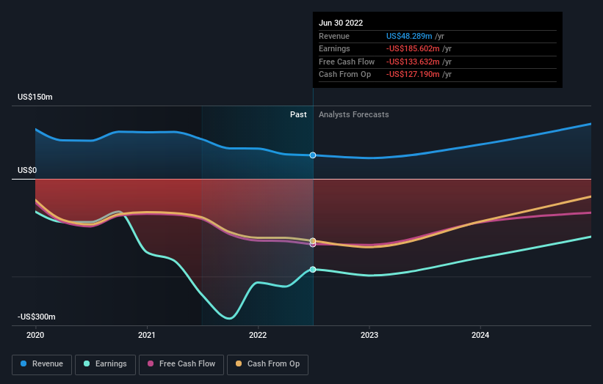Click the US$0 y-axis label
Viewport: 603px width, 384px height.
tap(27, 170)
